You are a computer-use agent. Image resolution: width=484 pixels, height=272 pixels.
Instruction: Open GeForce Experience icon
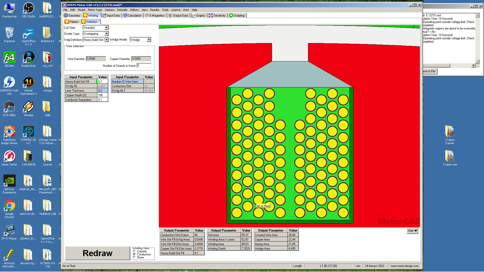click(x=9, y=184)
